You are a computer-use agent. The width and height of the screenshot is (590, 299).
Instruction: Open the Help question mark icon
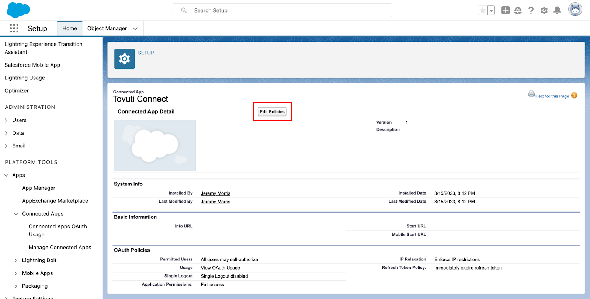point(531,10)
